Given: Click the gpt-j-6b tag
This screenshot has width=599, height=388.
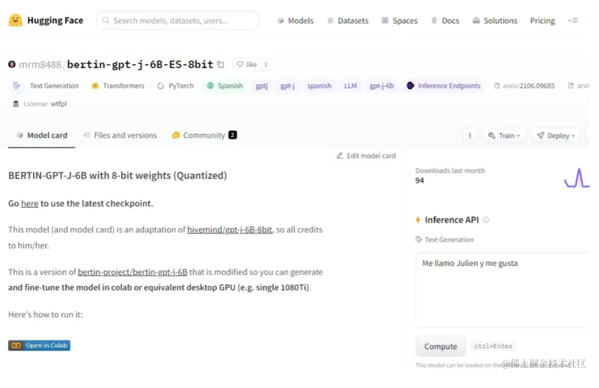Looking at the screenshot, I should 381,86.
